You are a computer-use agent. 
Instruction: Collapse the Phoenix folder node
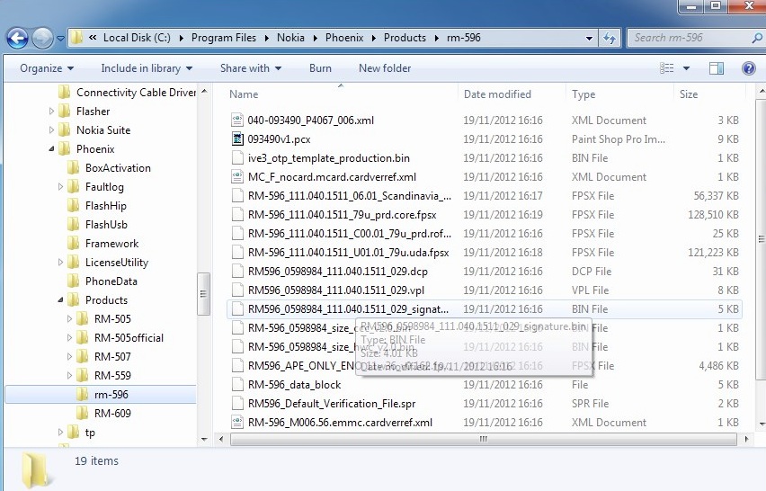pos(51,149)
